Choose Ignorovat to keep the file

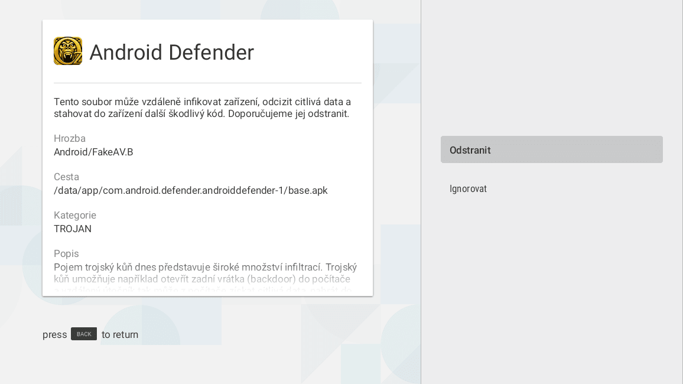click(468, 188)
